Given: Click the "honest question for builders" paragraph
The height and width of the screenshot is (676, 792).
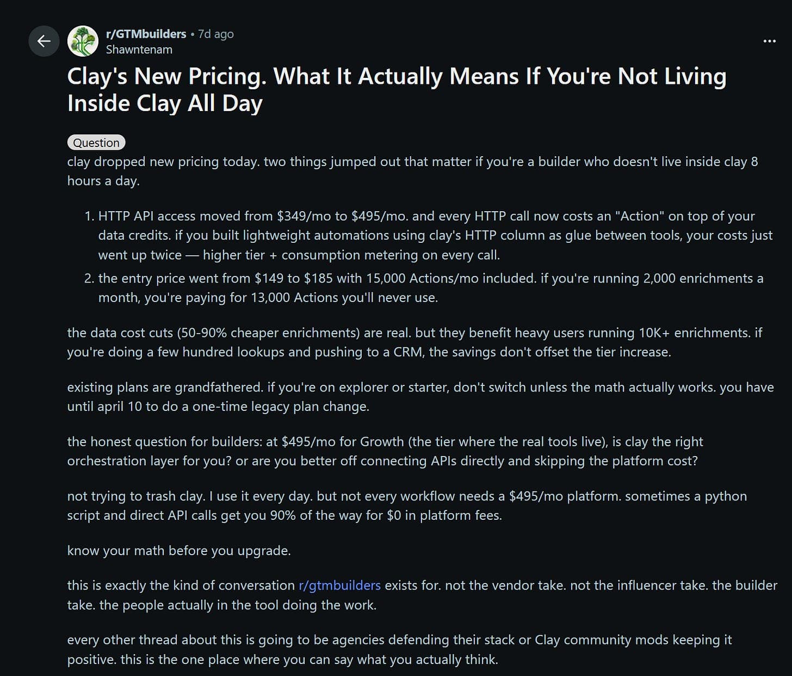Looking at the screenshot, I should click(384, 451).
